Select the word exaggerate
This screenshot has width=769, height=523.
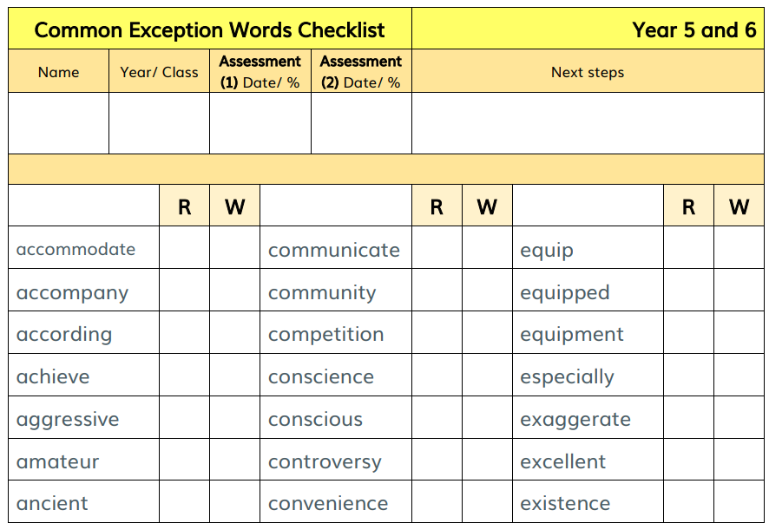click(575, 419)
